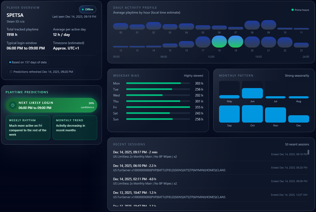This screenshot has width=316, height=212.
Task: Toggle the Offline status badge
Action: (x=87, y=9)
